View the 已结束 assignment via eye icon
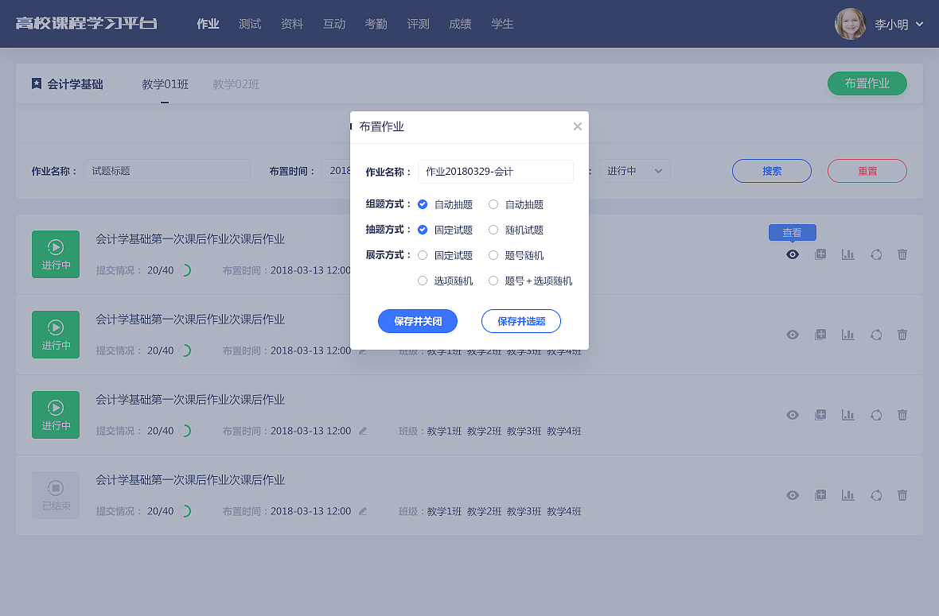939x616 pixels. tap(793, 495)
